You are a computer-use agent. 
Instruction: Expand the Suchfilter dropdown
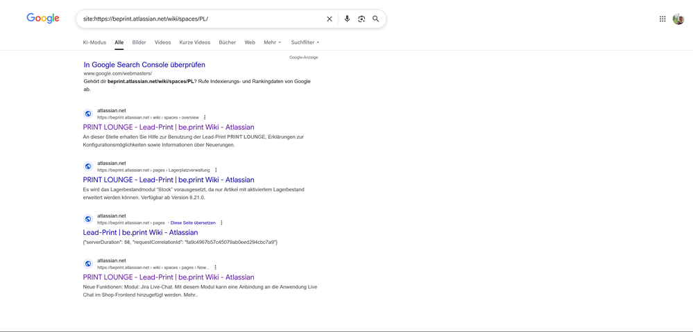point(305,42)
